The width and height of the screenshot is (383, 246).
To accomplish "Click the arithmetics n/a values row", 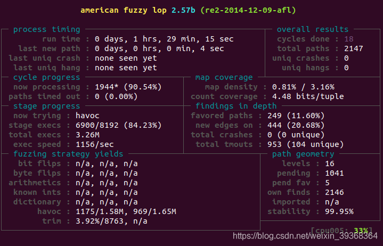I will click(107, 183).
